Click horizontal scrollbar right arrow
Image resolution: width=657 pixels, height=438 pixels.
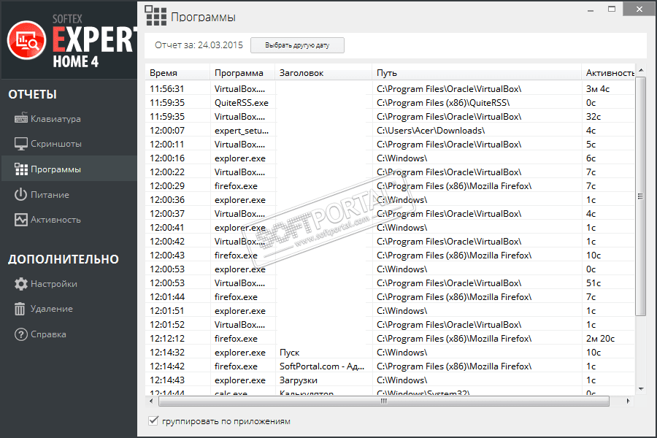pos(628,401)
